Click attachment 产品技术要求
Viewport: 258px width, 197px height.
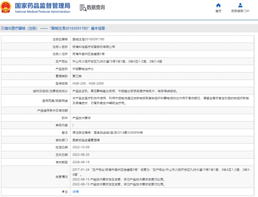(81, 118)
